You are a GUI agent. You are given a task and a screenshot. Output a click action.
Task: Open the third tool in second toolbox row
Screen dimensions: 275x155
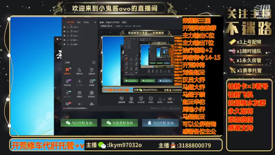[x=91, y=82]
